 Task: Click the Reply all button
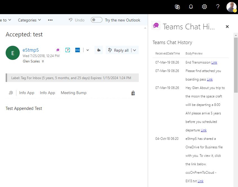(x=118, y=50)
